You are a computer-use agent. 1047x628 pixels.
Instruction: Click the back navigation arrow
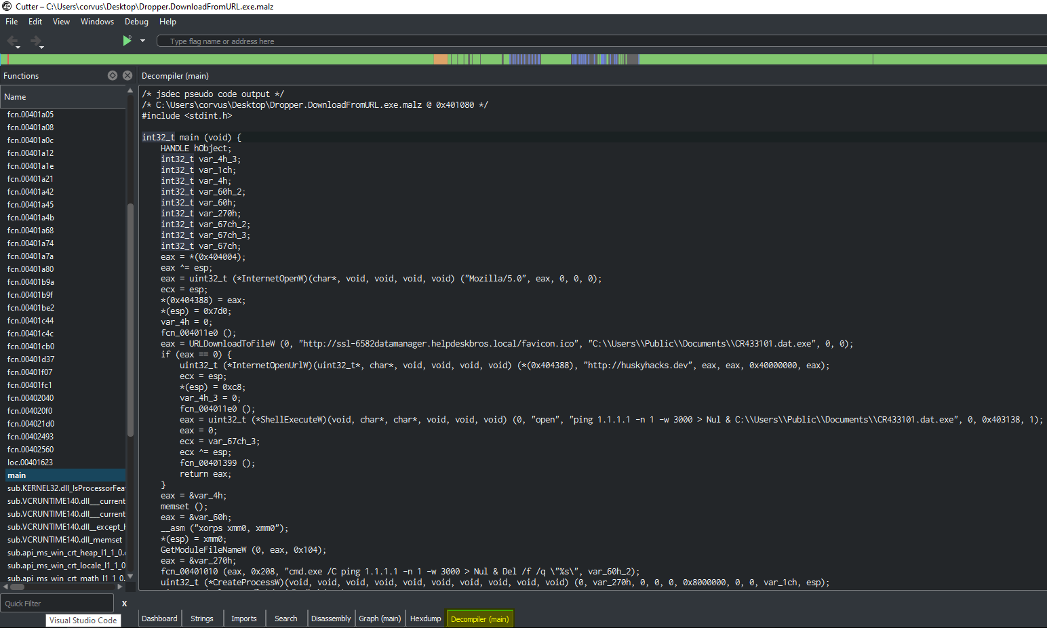(x=12, y=41)
